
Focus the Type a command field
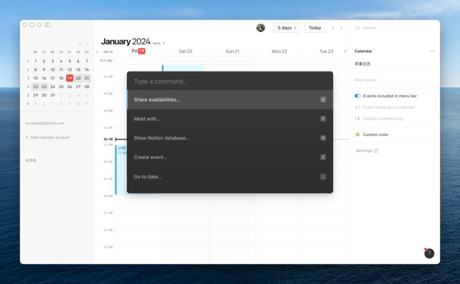click(x=230, y=81)
